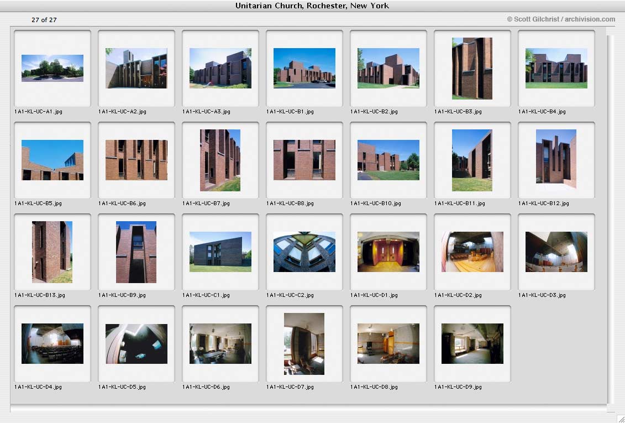Open the 1A1-KL-UC-A3.jpg thumbnail
This screenshot has height=423, width=625.
220,68
